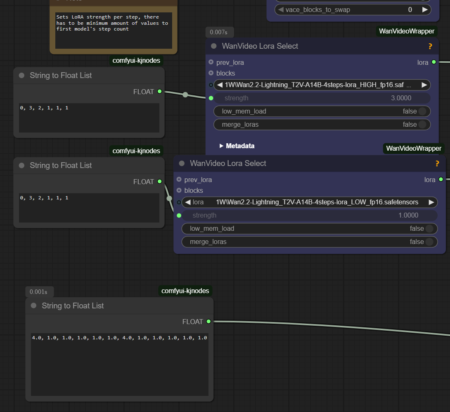This screenshot has height=412, width=450.
Task: Collapse the middle String to Float List node
Action: pos(21,166)
